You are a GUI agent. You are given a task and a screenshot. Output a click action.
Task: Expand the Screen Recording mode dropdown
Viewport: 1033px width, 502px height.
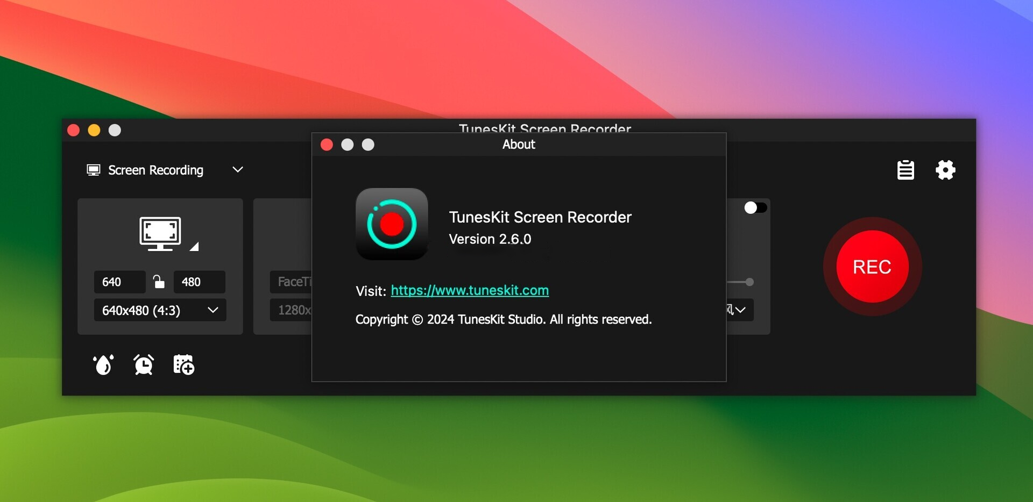point(237,170)
